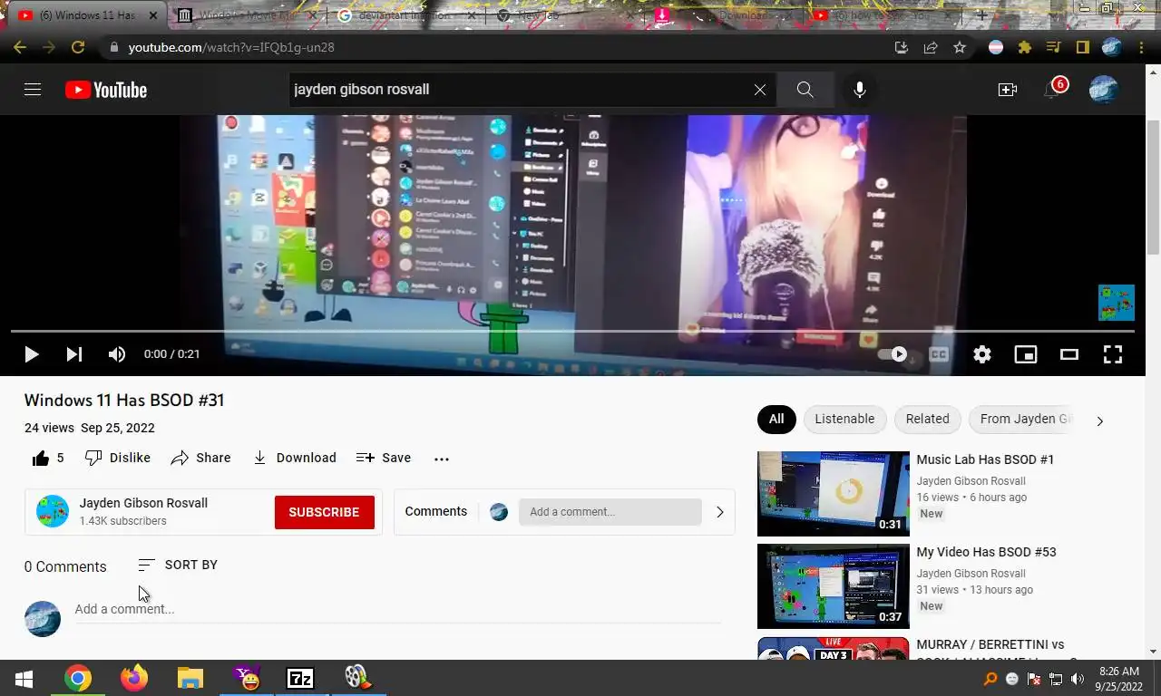The height and width of the screenshot is (696, 1161).
Task: Click the main 'Add a comment...' box
Action: point(397,609)
